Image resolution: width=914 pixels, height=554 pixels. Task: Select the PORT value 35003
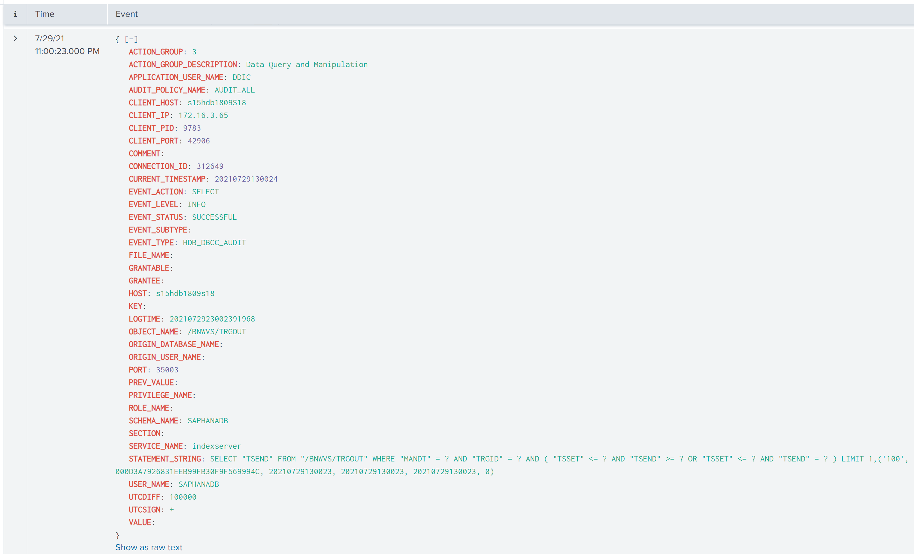(167, 370)
